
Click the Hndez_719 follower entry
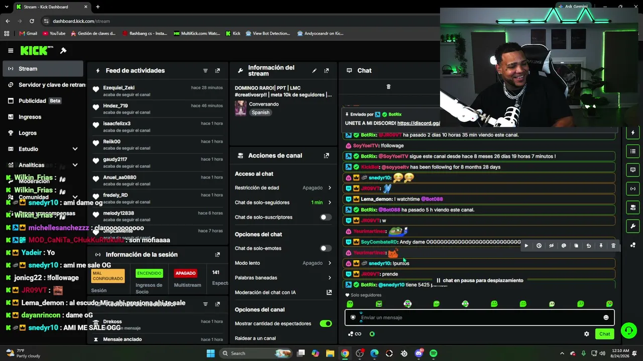click(157, 109)
